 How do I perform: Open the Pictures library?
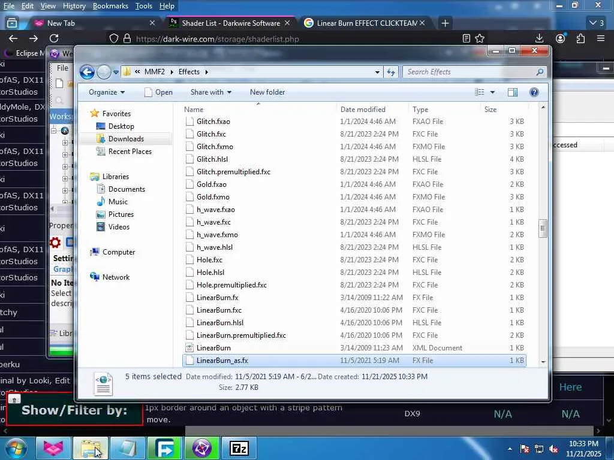click(x=121, y=214)
